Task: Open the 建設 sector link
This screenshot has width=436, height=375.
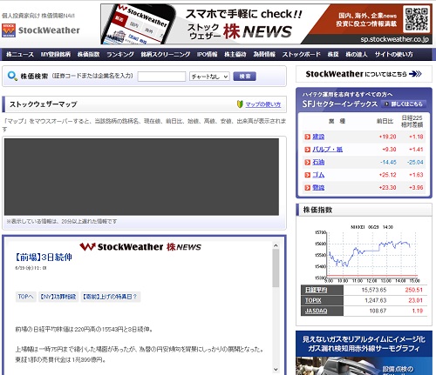Action: pyautogui.click(x=318, y=137)
